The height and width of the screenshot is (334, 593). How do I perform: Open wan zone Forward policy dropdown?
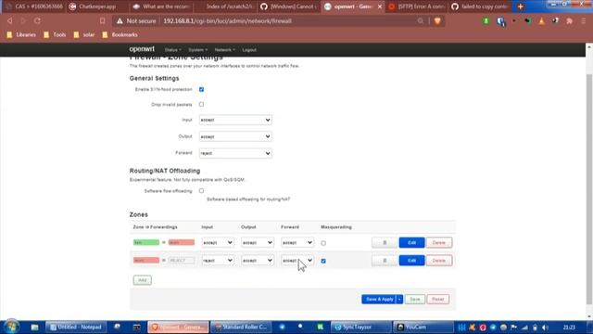coord(297,261)
